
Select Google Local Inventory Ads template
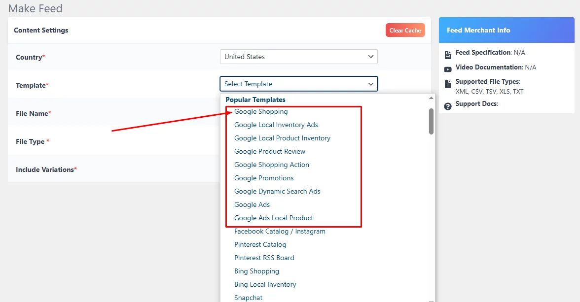276,125
